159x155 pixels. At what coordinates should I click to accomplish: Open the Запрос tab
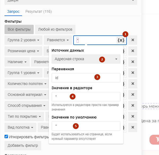tap(13, 11)
